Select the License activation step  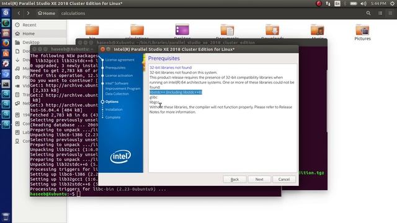118,76
